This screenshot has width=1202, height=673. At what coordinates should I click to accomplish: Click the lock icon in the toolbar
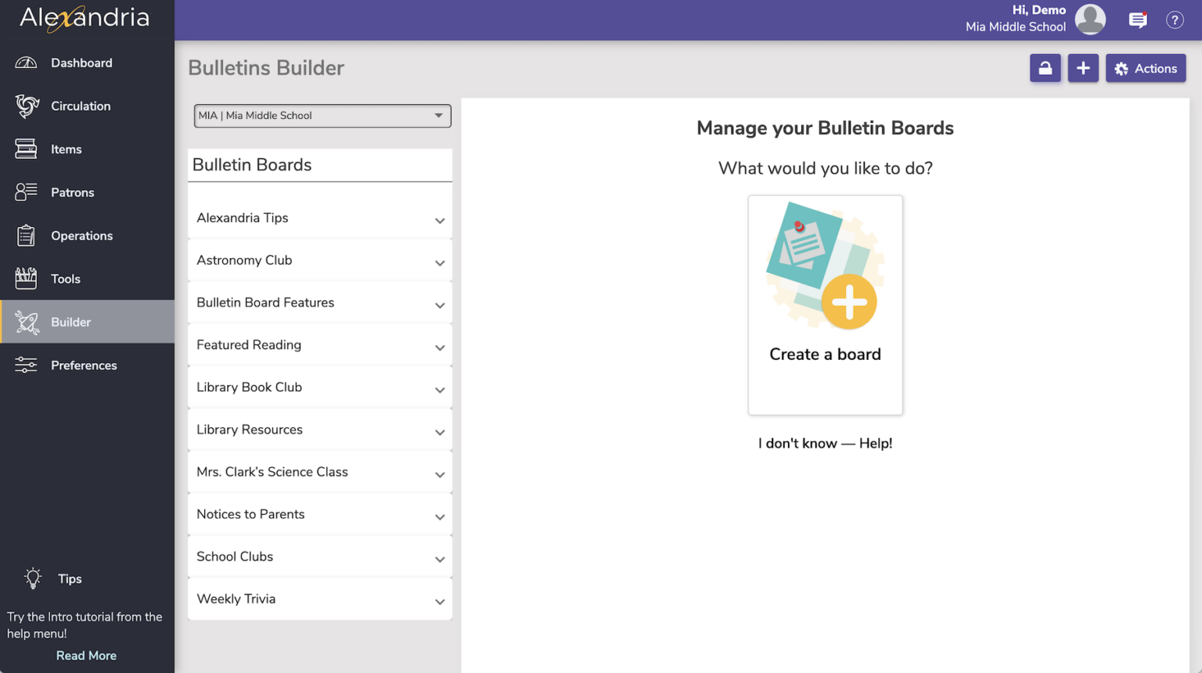coord(1045,68)
